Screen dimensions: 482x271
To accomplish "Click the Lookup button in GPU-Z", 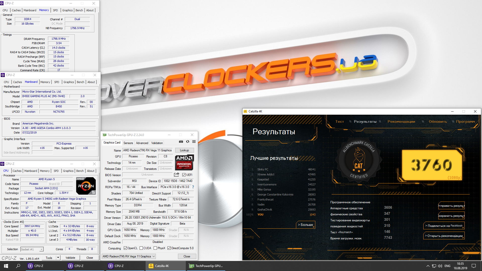I will (x=184, y=150).
